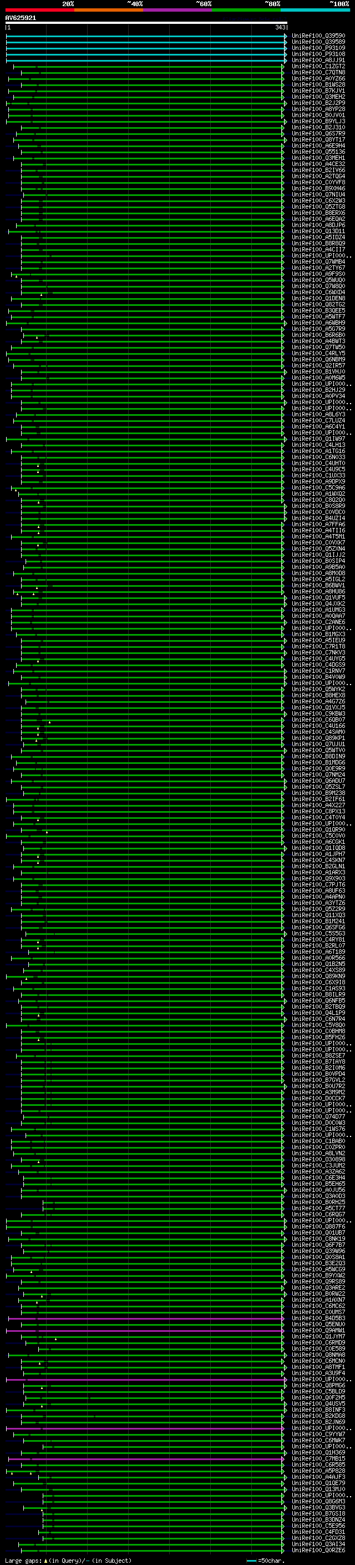Open hit UniRef100_A1UMG3
Screen dimensions: 355x1565
pyautogui.click(x=318, y=610)
